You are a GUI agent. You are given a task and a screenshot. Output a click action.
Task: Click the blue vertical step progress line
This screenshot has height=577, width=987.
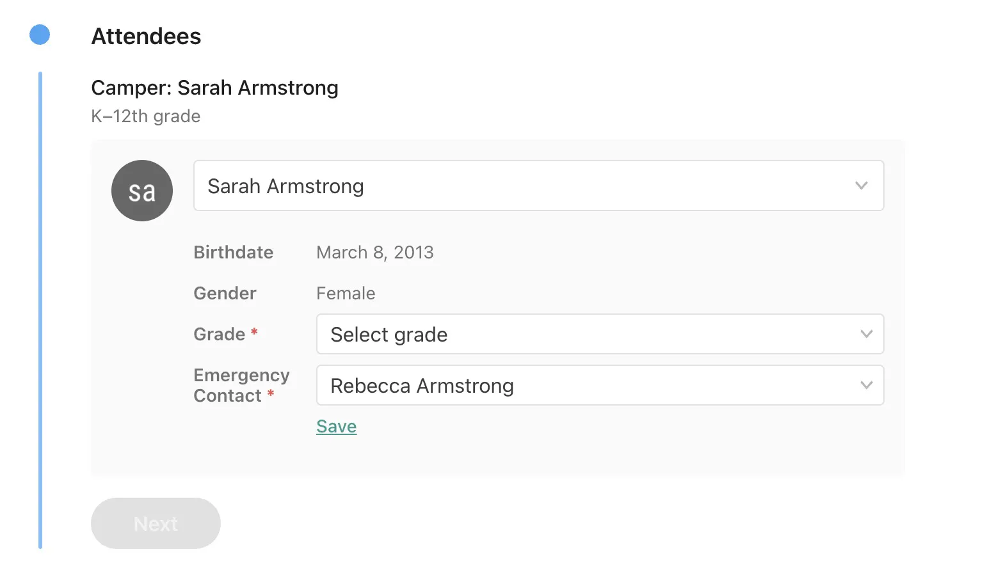pos(40,310)
